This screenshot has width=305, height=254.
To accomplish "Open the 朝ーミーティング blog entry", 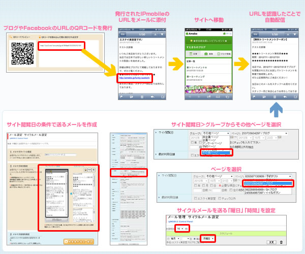I will click(208, 78).
